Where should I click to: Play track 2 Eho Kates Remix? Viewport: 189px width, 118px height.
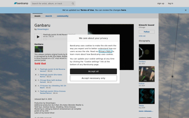coord(36,75)
